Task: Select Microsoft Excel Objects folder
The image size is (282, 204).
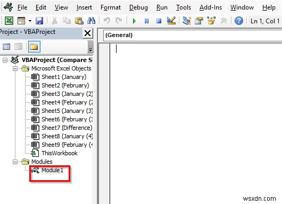Action: tap(61, 68)
